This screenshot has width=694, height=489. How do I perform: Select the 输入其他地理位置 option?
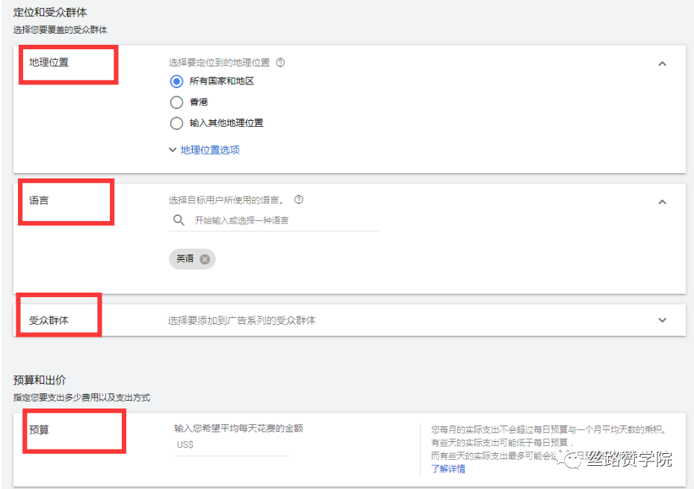tap(175, 122)
